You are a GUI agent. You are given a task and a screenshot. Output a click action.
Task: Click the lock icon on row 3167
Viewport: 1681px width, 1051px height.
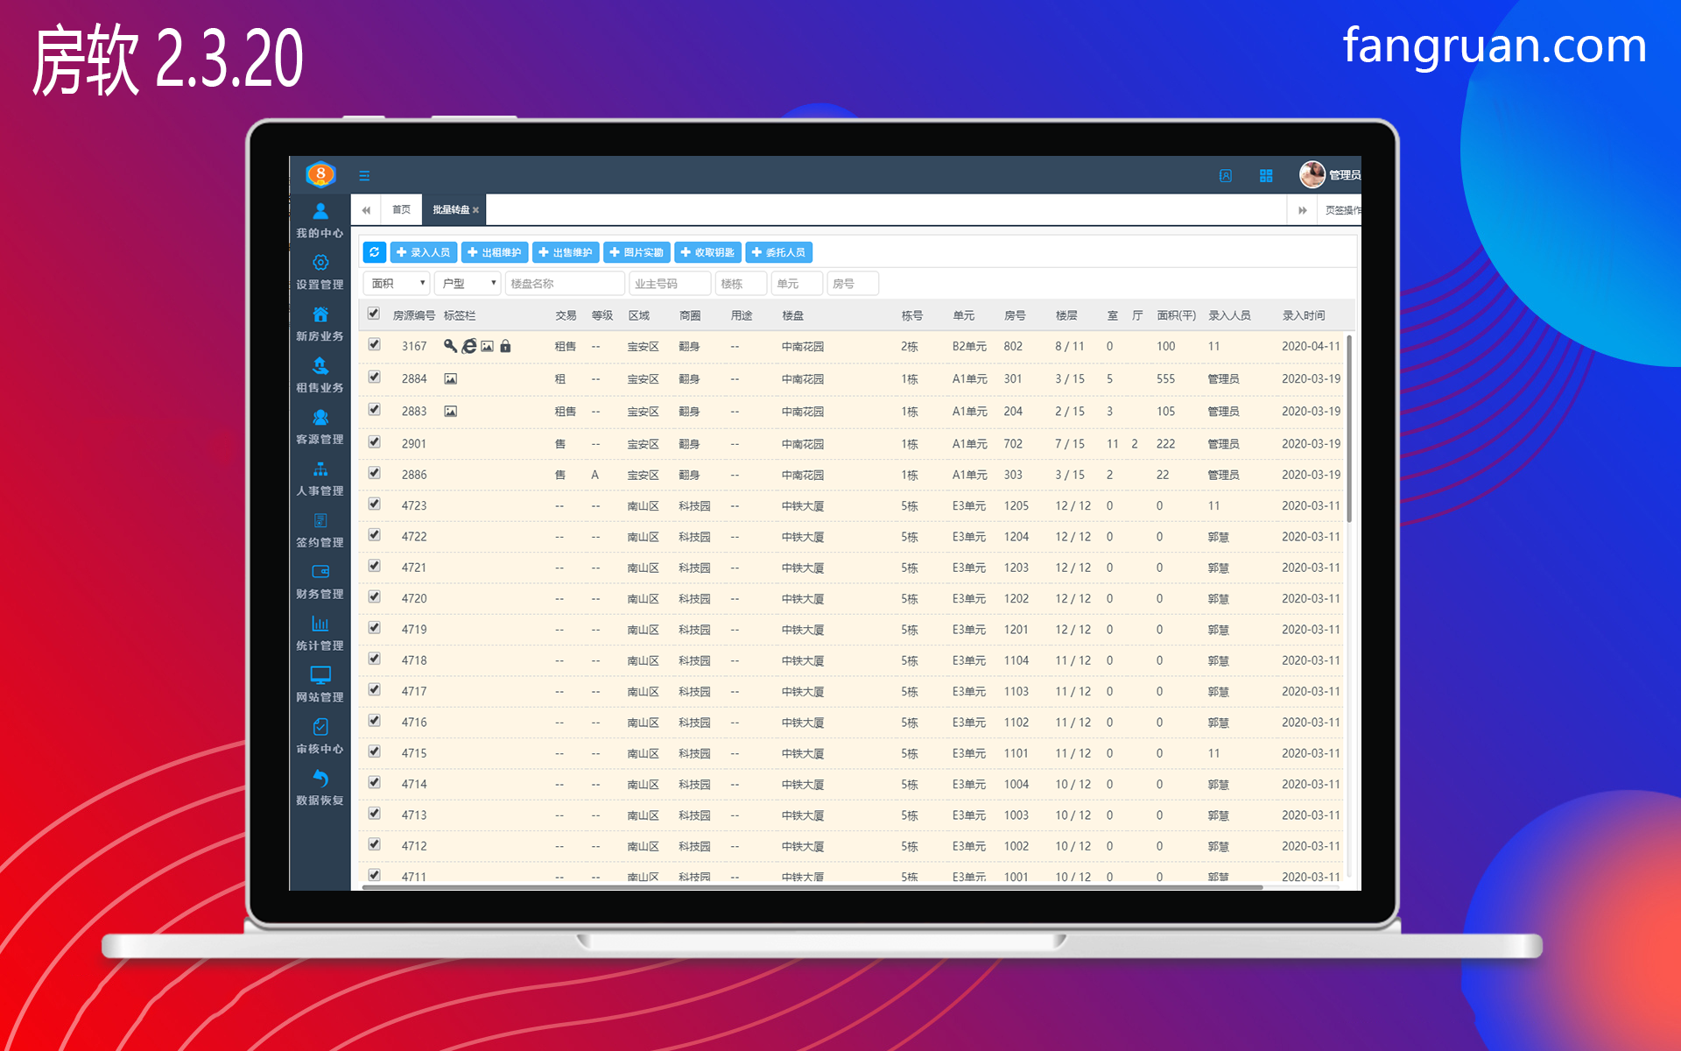click(505, 347)
